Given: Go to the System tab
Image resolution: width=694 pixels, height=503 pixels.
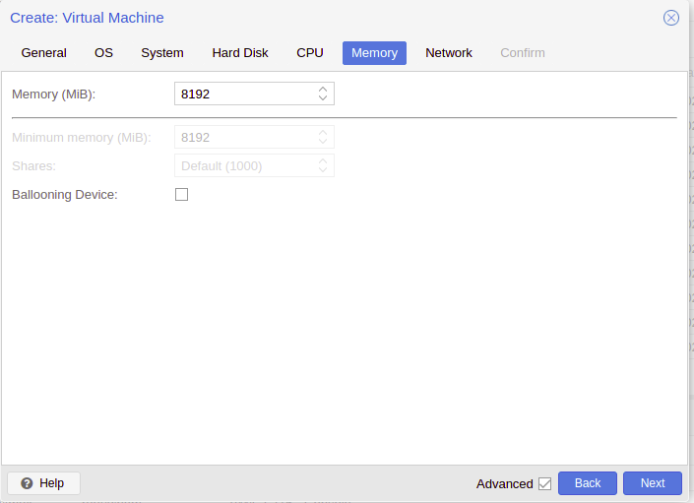Looking at the screenshot, I should (162, 53).
